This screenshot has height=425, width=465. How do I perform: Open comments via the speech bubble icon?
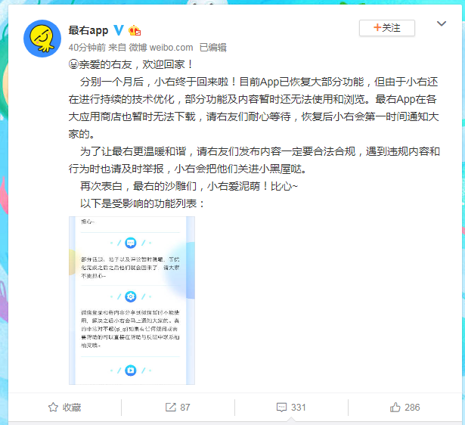tap(281, 407)
